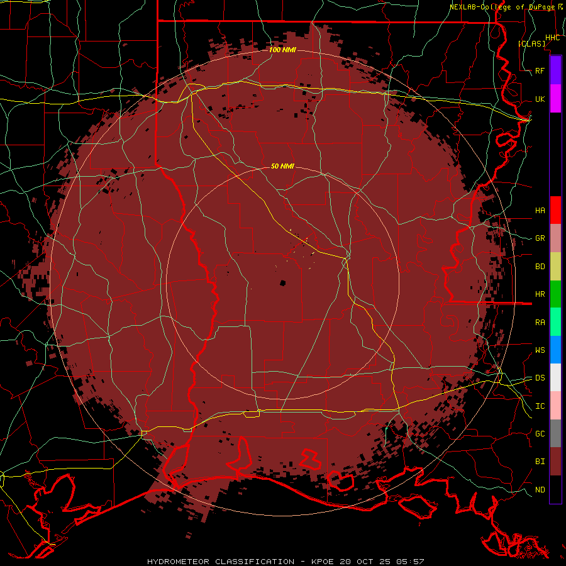Click the UK magenta legend swatch

pos(555,99)
